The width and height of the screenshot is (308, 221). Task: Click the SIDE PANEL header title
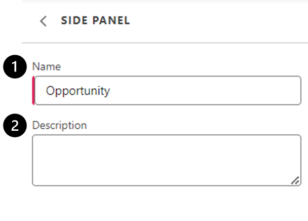pos(95,21)
